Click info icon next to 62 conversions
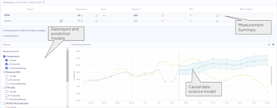 [82, 15]
